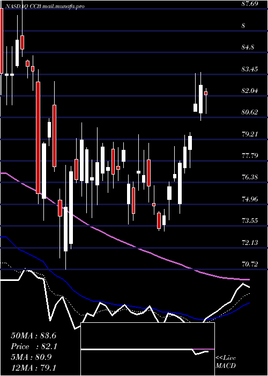Click the 79.21 price axis label

pos(250,134)
